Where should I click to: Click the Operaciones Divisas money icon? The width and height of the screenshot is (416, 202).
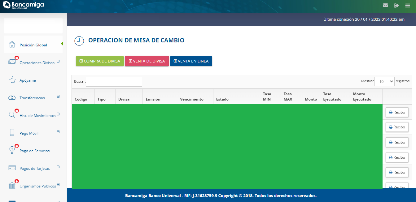(x=12, y=62)
